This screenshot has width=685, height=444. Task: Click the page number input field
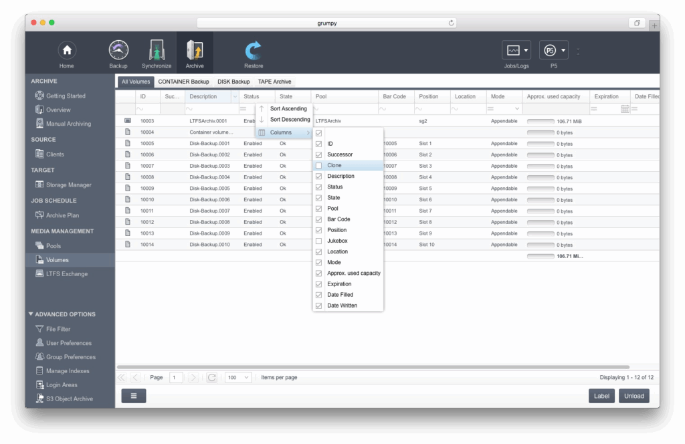(177, 378)
